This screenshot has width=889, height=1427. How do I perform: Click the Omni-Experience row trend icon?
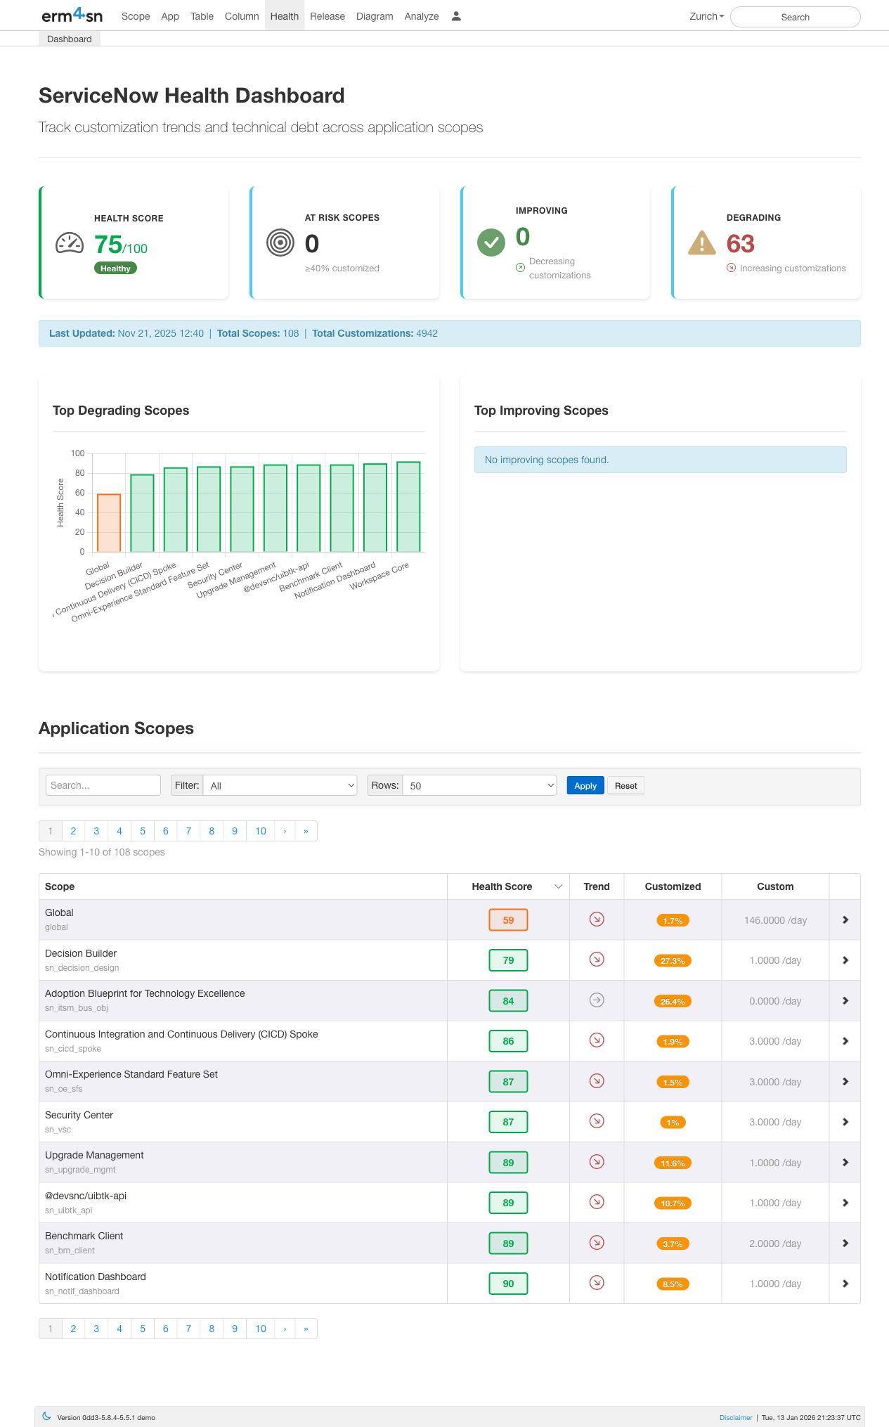[x=597, y=1081]
